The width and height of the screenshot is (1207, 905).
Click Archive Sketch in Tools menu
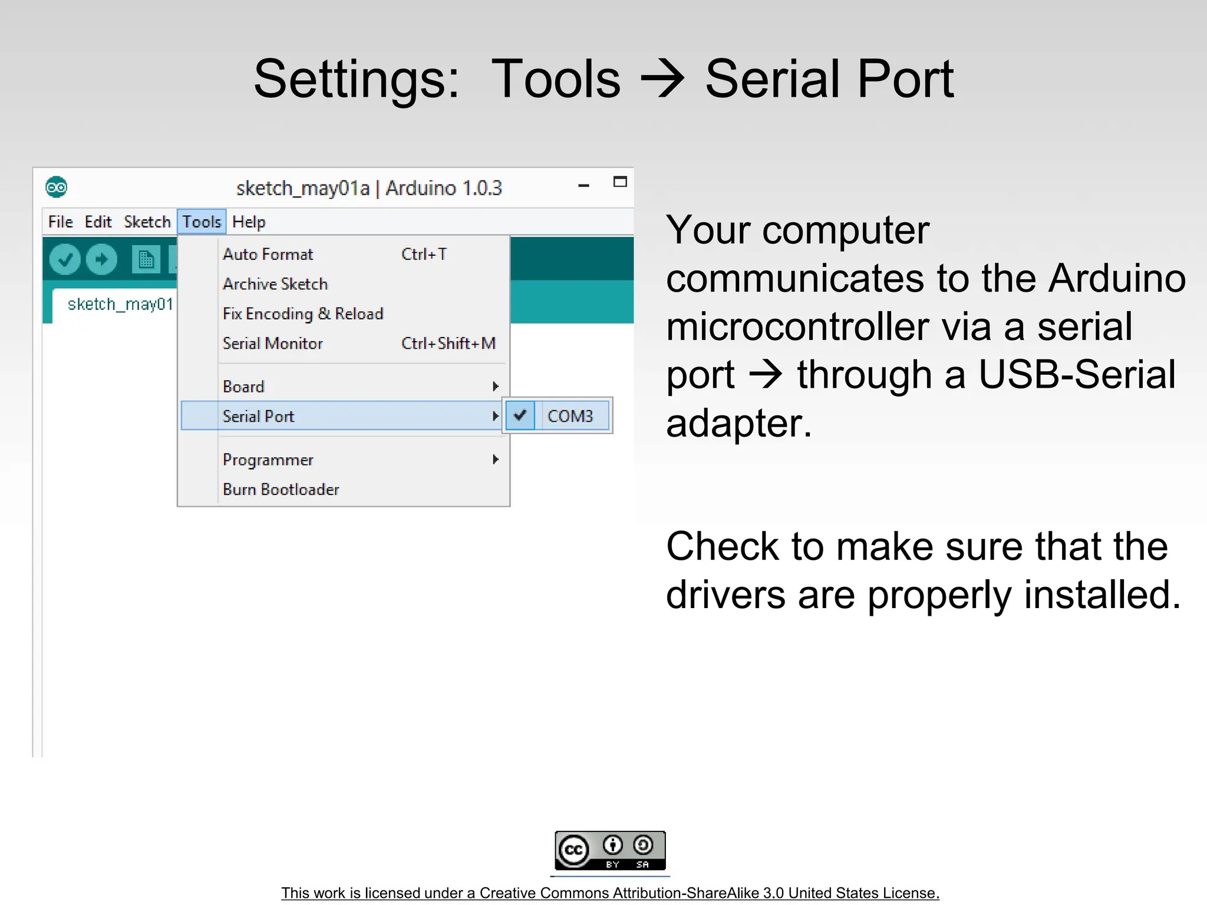pyautogui.click(x=275, y=284)
